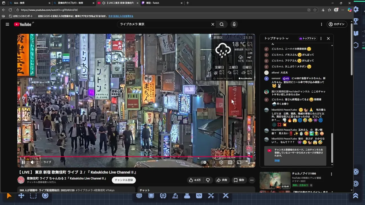The height and width of the screenshot is (205, 365).
Task: Open Copilot icon in browser toolbar
Action: tap(350, 10)
